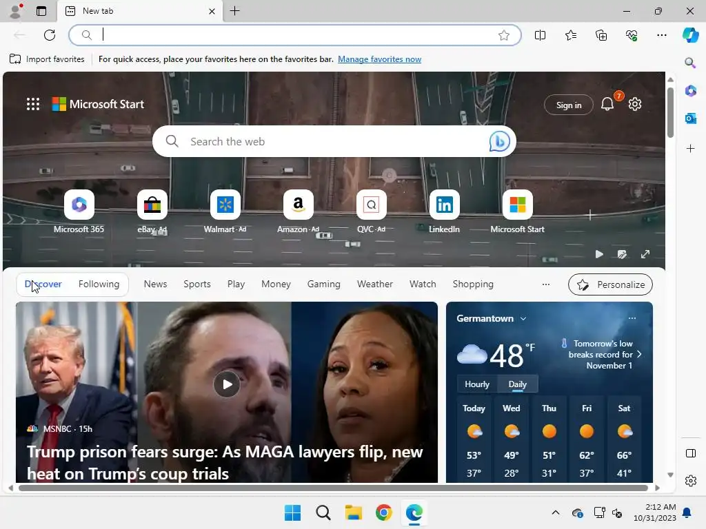This screenshot has width=706, height=529.
Task: Open Copilot sidebar icon
Action: [690, 35]
